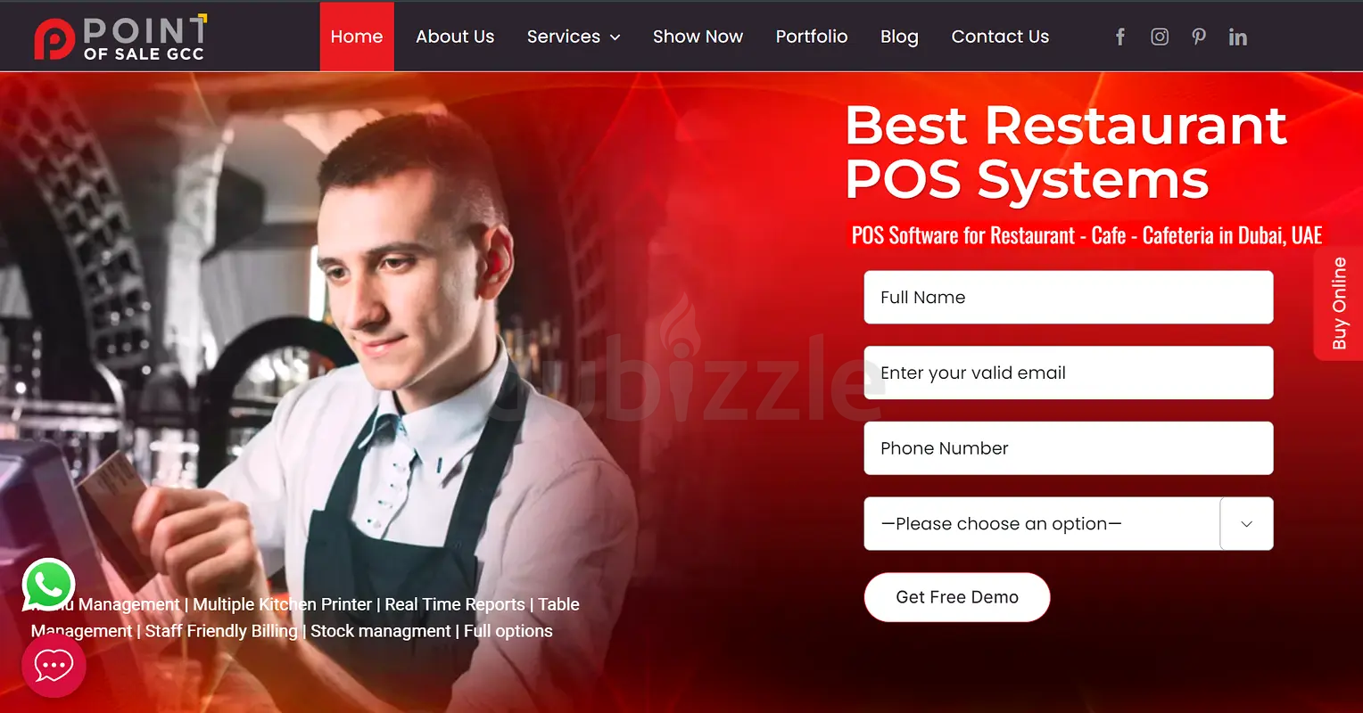The height and width of the screenshot is (713, 1363).
Task: Open the Facebook social icon
Action: pos(1120,37)
